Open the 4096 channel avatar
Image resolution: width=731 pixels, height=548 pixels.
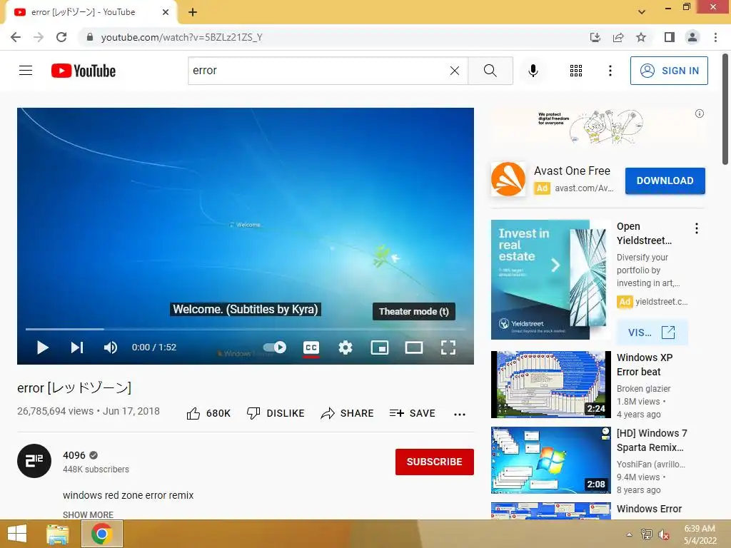34,461
